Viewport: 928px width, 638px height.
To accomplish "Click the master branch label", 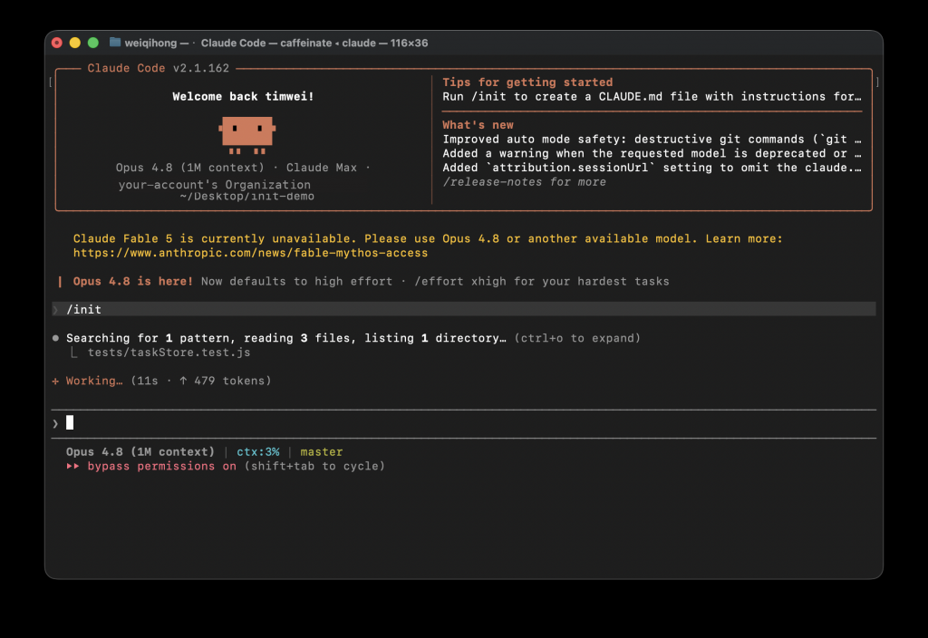I will click(322, 451).
